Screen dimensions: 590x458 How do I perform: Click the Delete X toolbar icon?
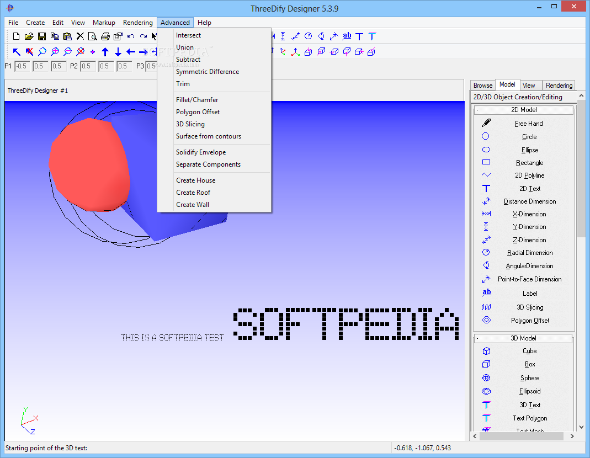(x=80, y=36)
